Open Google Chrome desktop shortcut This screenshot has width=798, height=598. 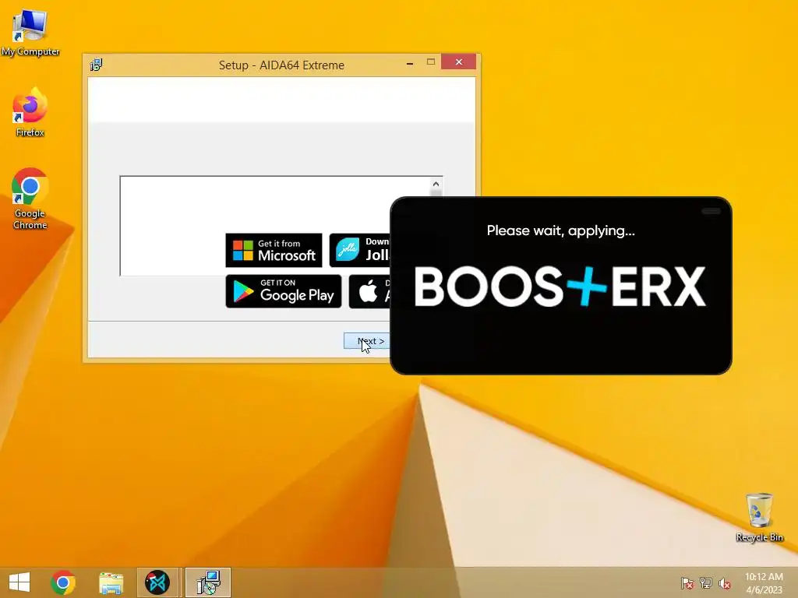point(30,199)
